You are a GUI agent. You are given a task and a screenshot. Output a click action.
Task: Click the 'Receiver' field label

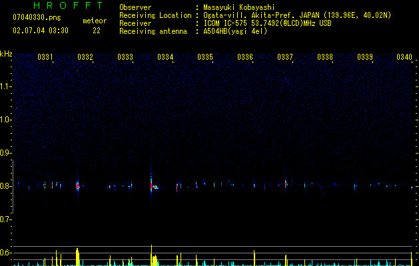click(135, 23)
